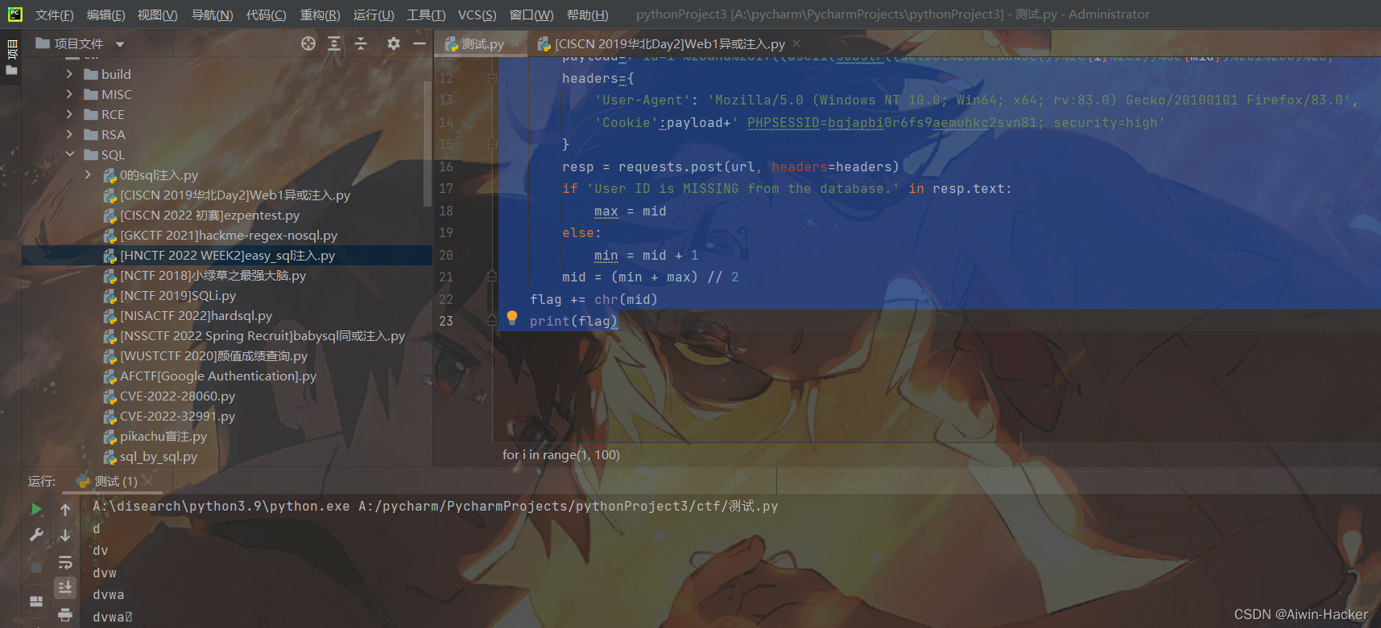Click the fold marker at line 21
1381x628 pixels.
pyautogui.click(x=492, y=277)
